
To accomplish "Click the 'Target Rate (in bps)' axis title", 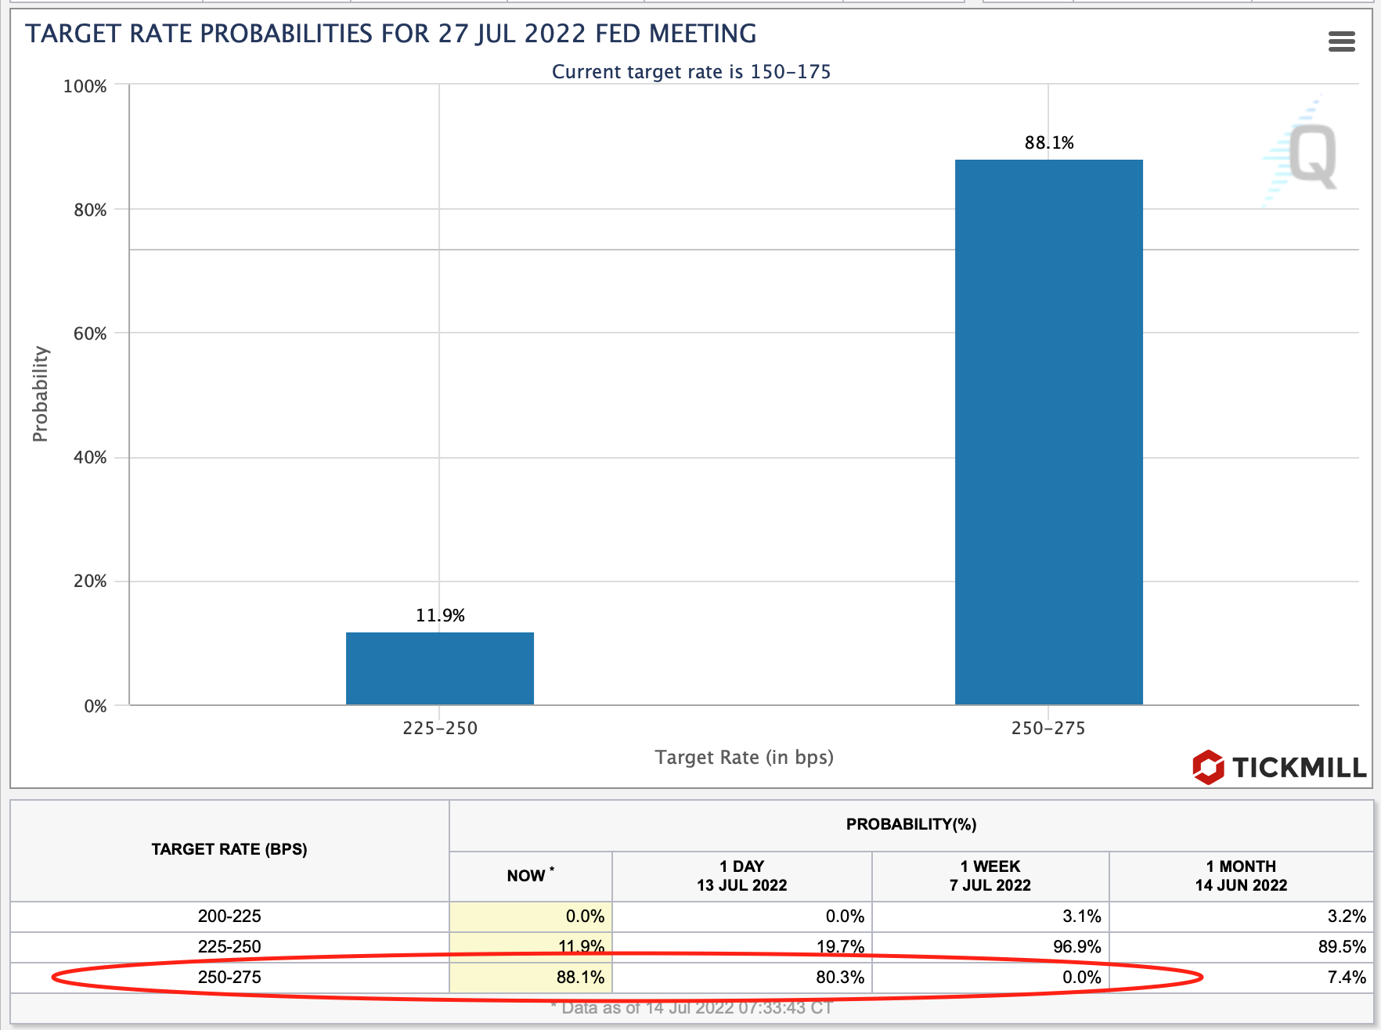I will [x=744, y=757].
